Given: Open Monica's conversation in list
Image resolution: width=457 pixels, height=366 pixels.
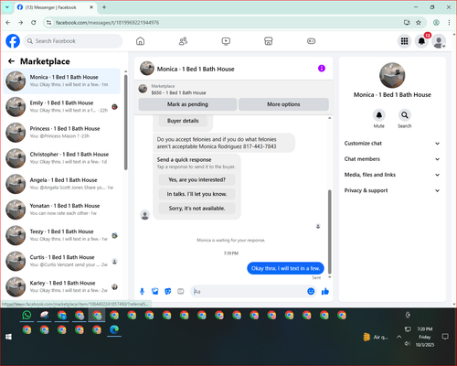Looking at the screenshot, I should click(x=62, y=81).
